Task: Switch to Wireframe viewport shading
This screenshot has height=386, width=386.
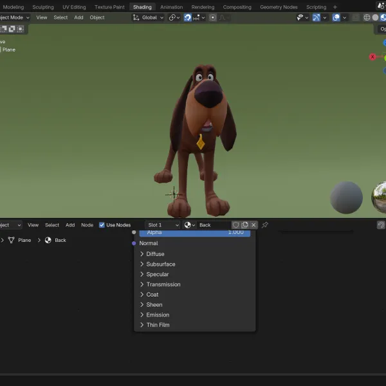Action: click(x=367, y=17)
